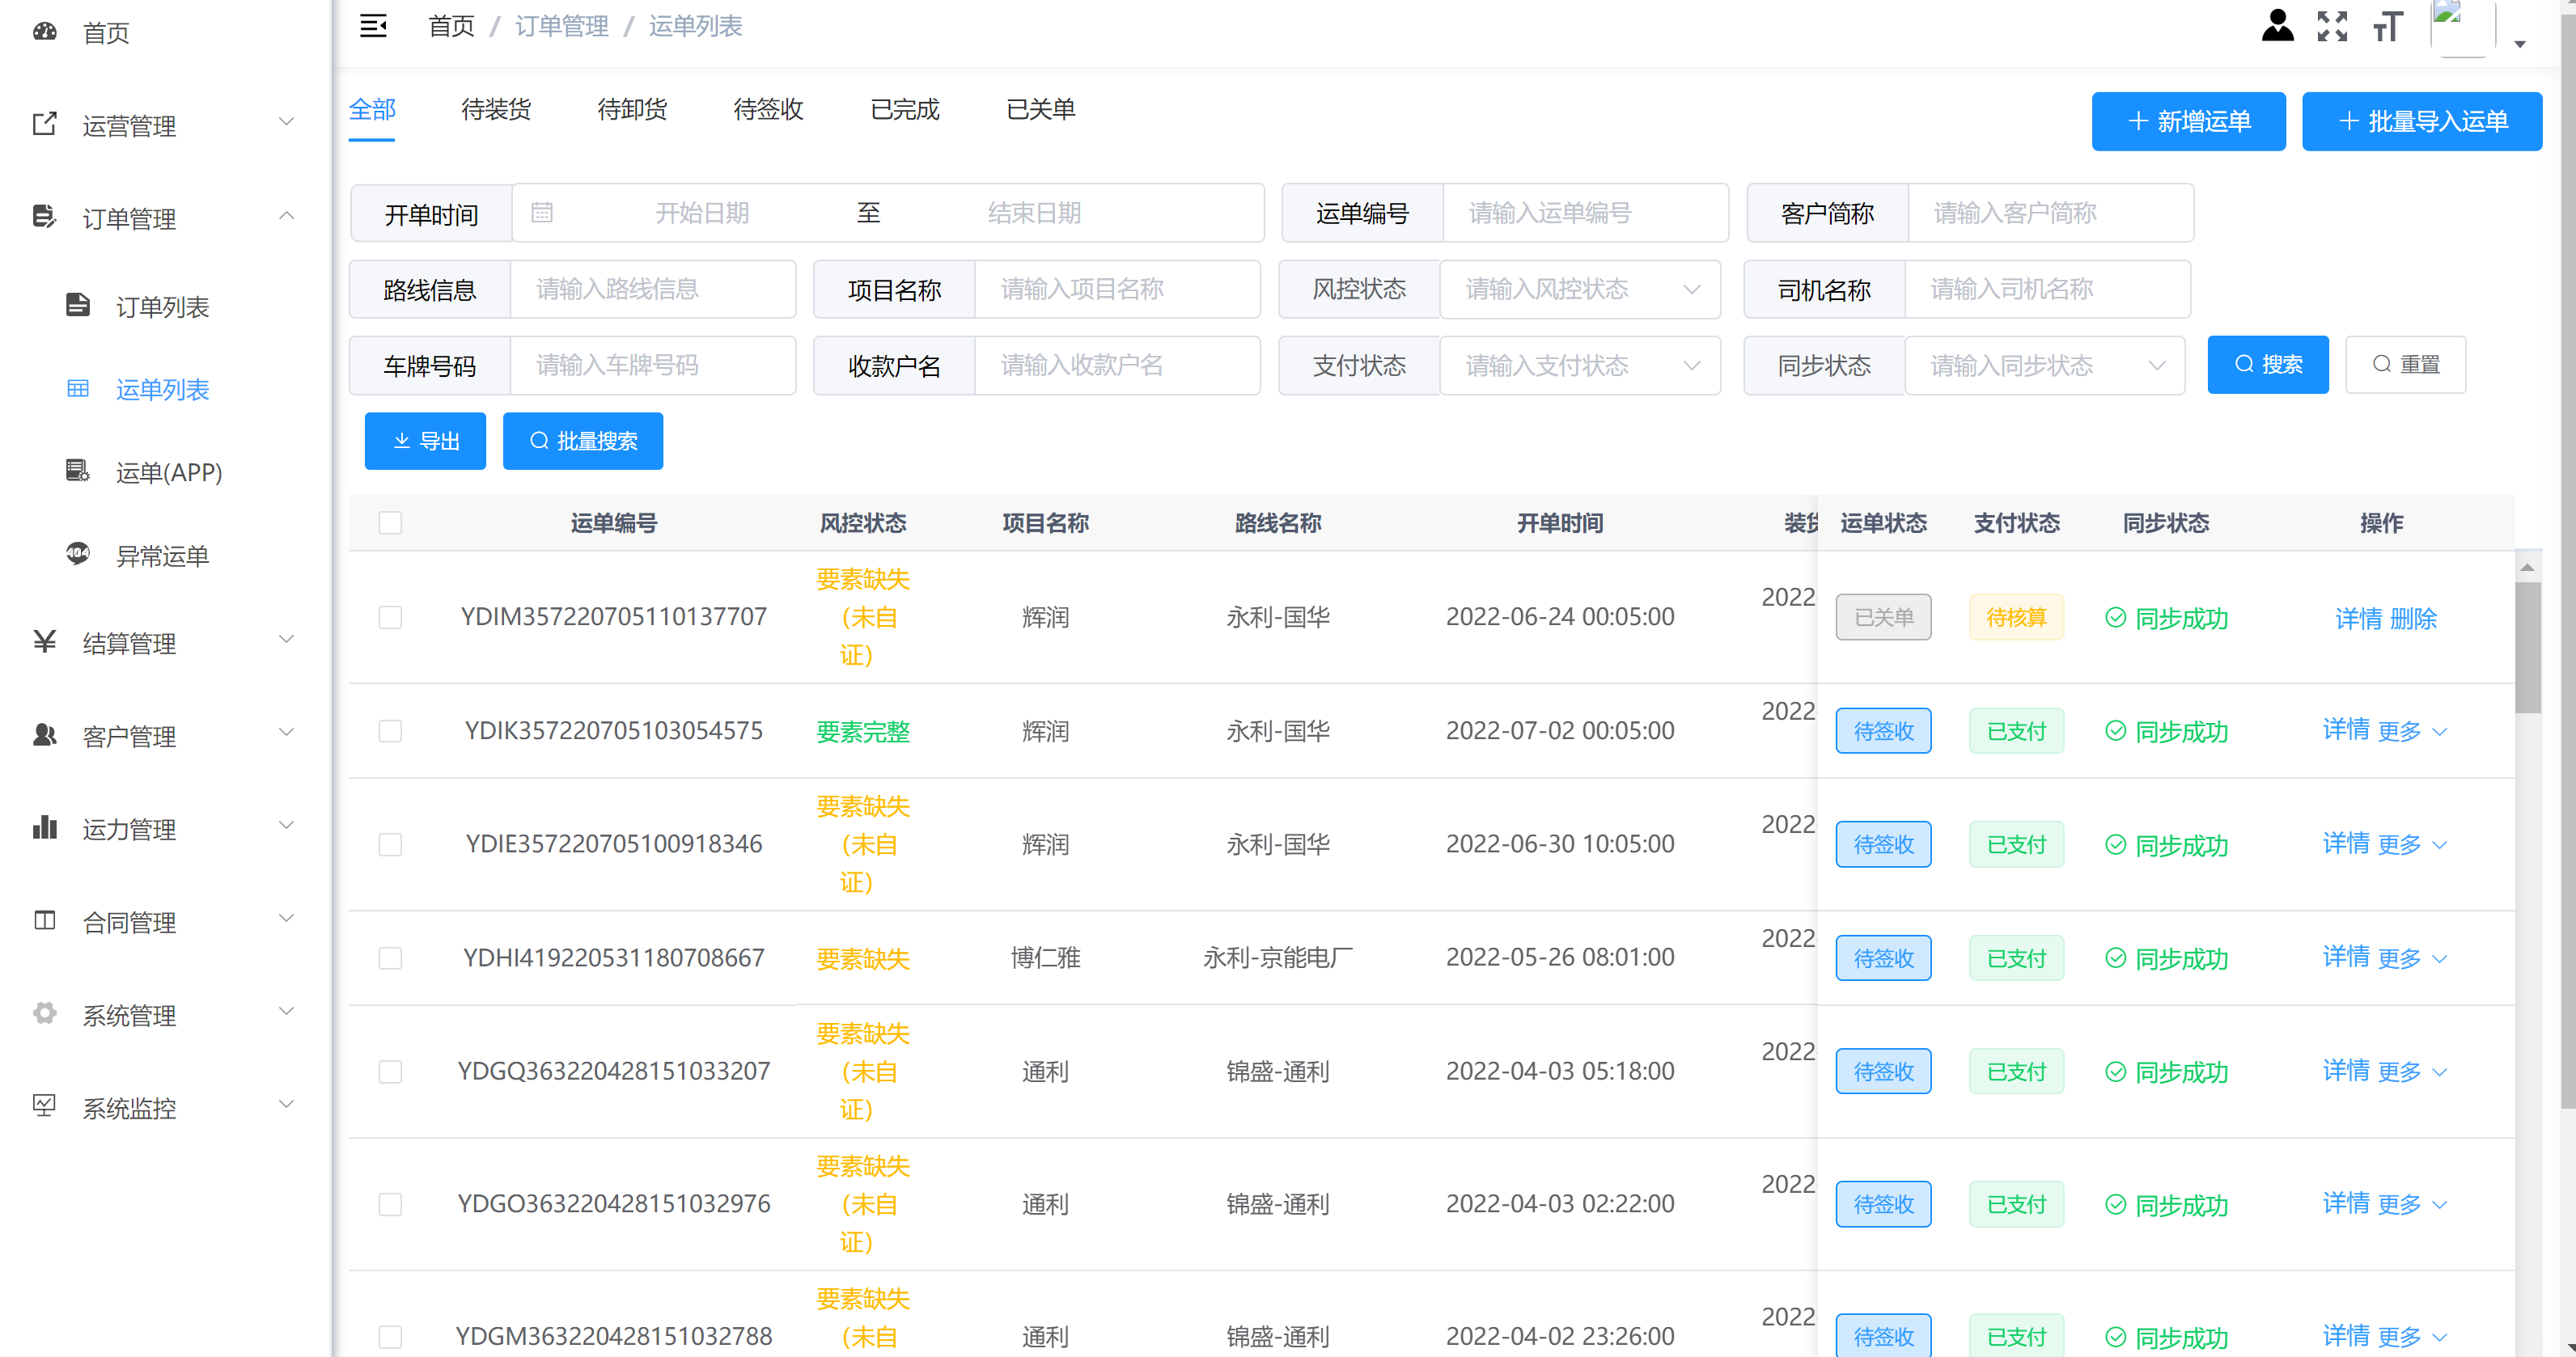Click the 客户管理 people icon
This screenshot has width=2576, height=1357.
[45, 734]
